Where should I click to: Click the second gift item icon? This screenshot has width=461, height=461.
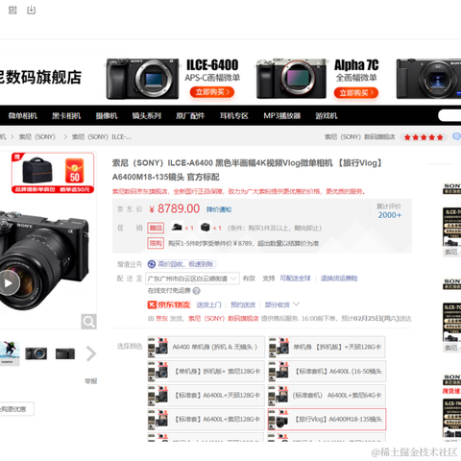[206, 228]
